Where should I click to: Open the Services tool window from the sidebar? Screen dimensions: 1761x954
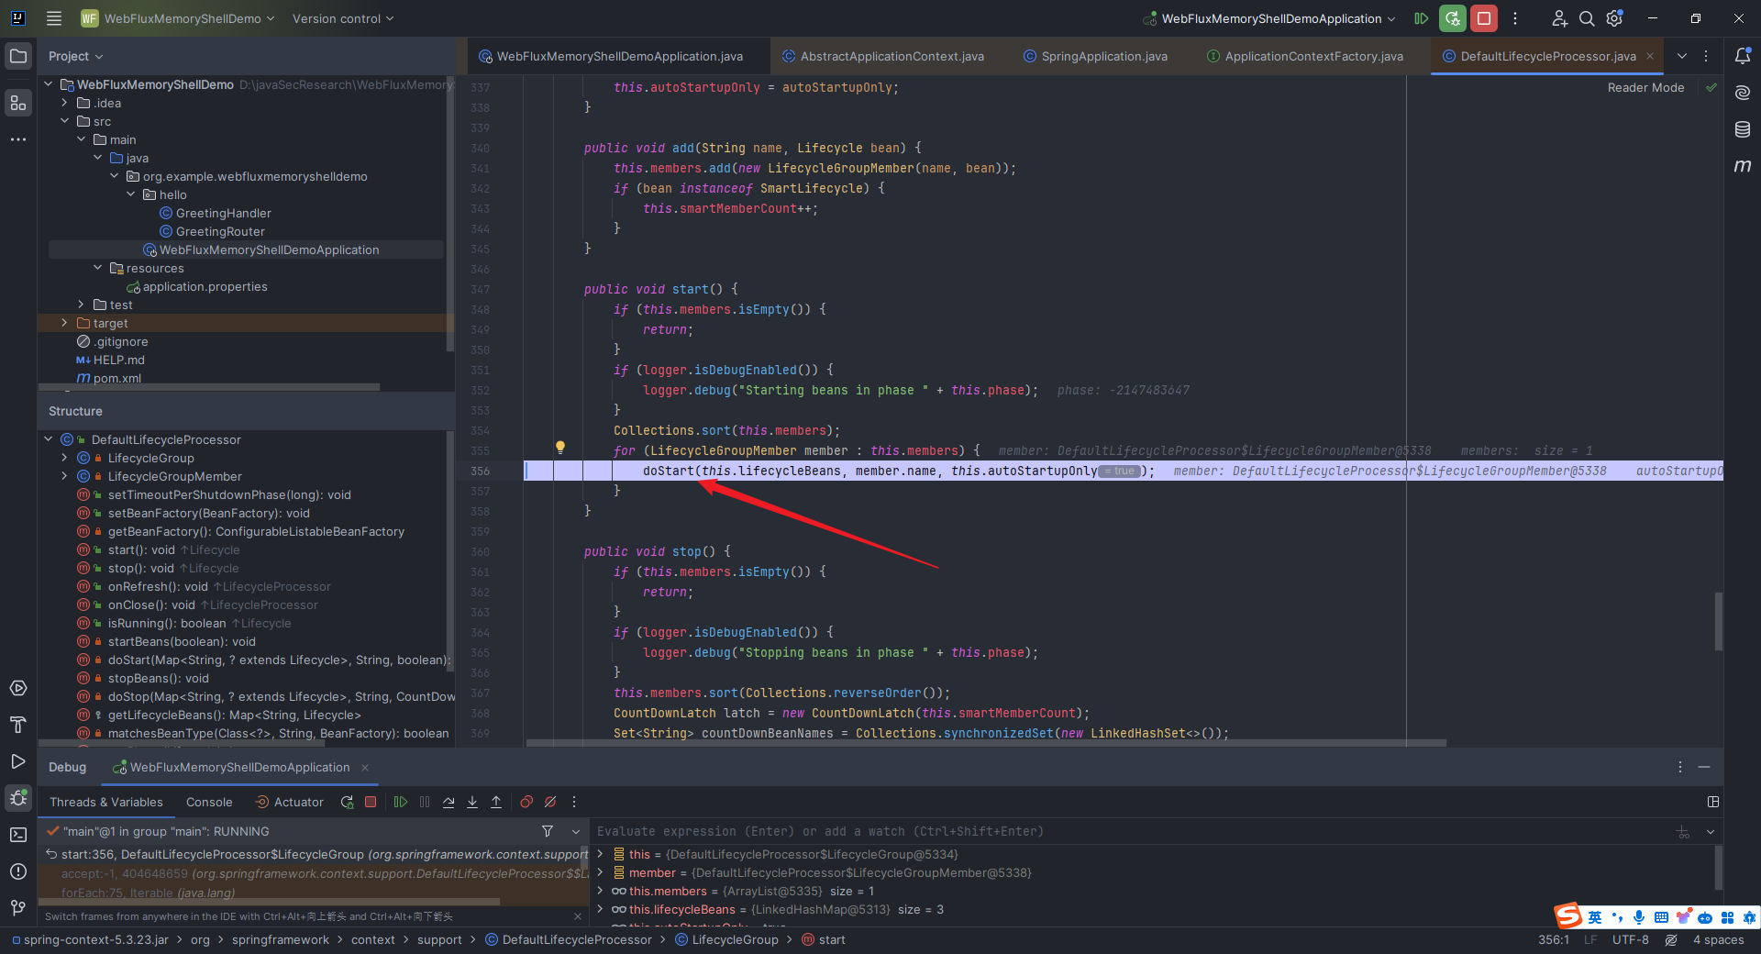coord(18,688)
